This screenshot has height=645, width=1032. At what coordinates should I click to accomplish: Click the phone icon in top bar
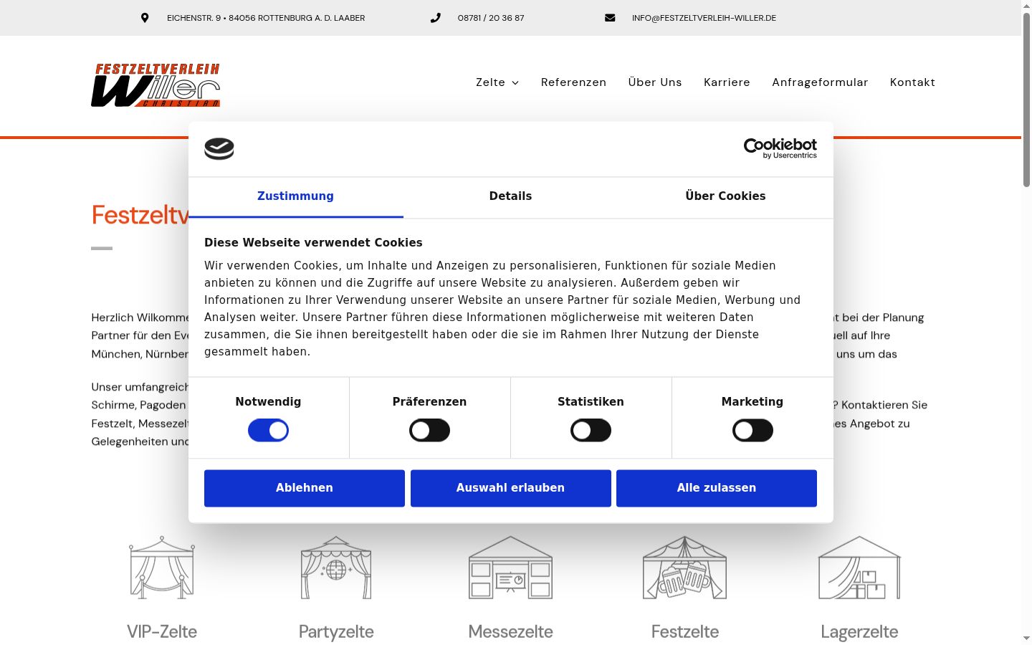coord(435,18)
